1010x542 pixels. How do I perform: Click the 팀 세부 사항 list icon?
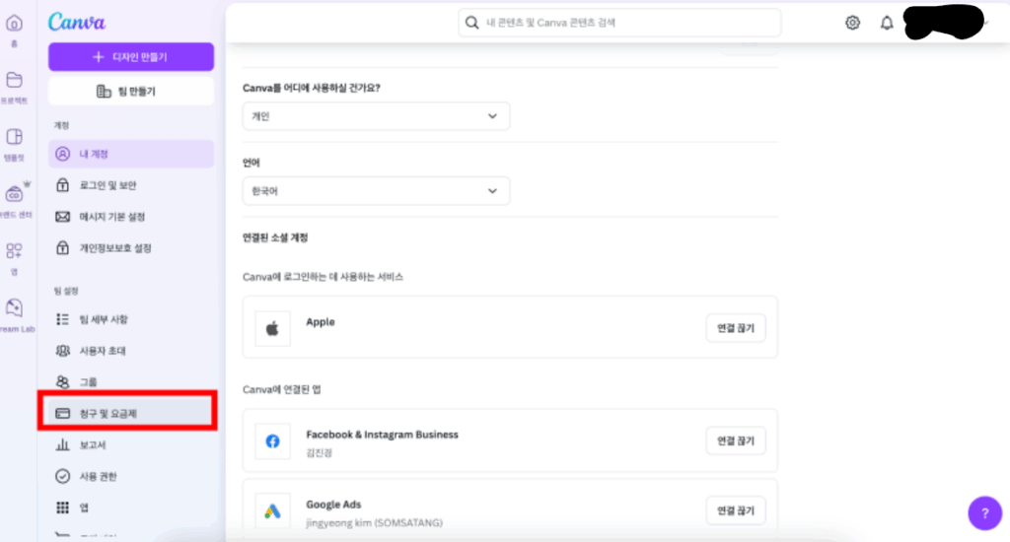coord(62,319)
